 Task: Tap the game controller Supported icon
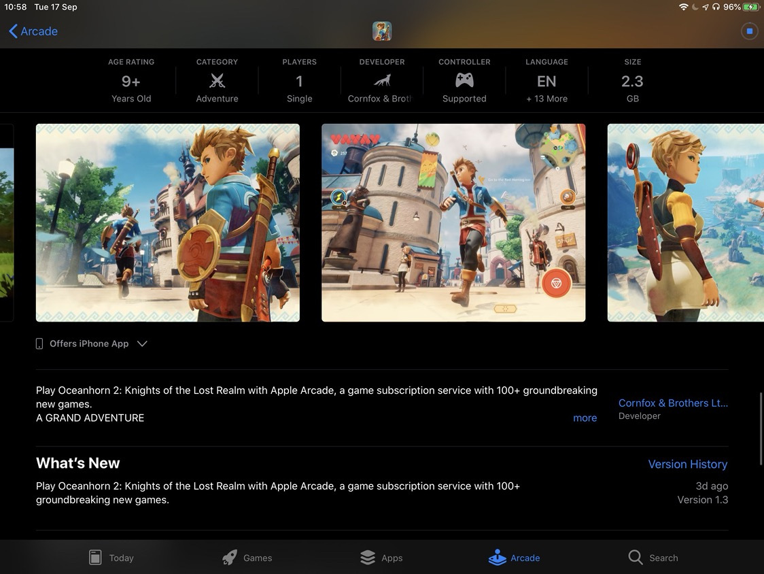pos(464,80)
